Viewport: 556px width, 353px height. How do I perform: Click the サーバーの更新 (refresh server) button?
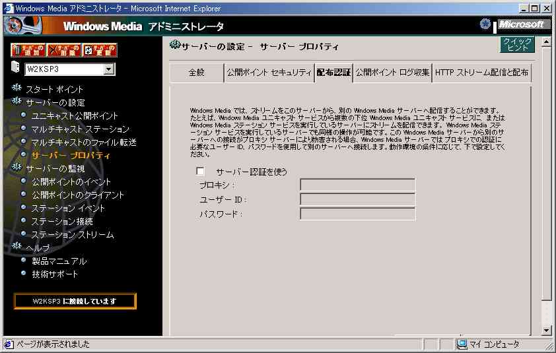pyautogui.click(x=99, y=50)
